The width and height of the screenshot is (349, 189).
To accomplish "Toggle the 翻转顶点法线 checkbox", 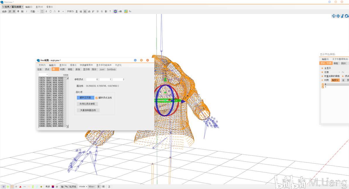I will (96, 98).
